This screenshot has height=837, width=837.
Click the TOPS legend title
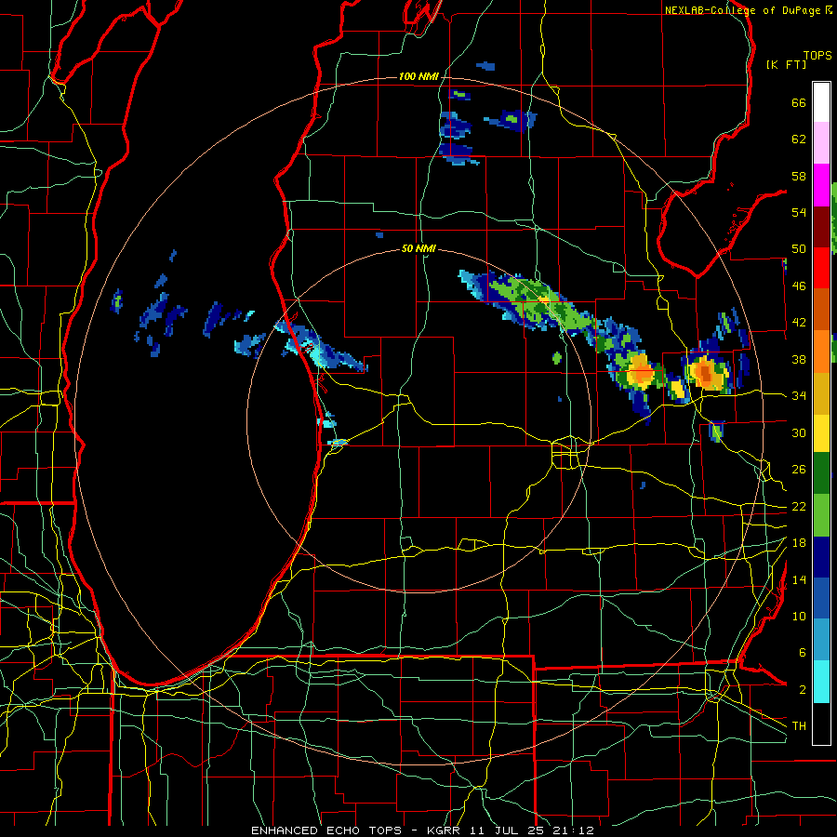817,56
